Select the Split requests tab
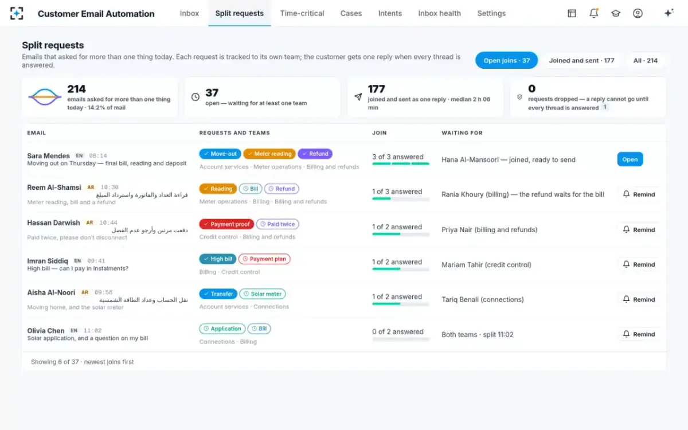Viewport: 688px width, 430px height. [240, 13]
